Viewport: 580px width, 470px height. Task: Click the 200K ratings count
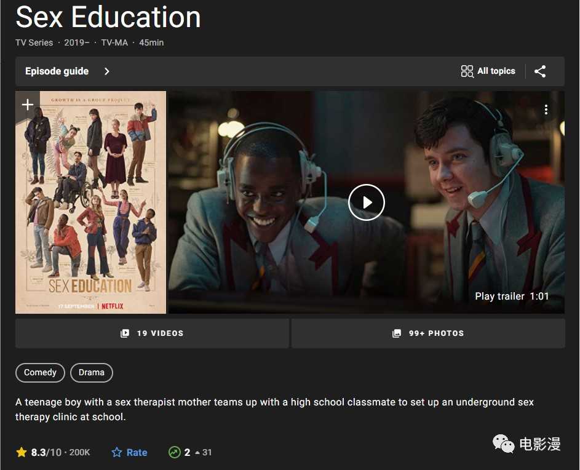[x=79, y=452]
